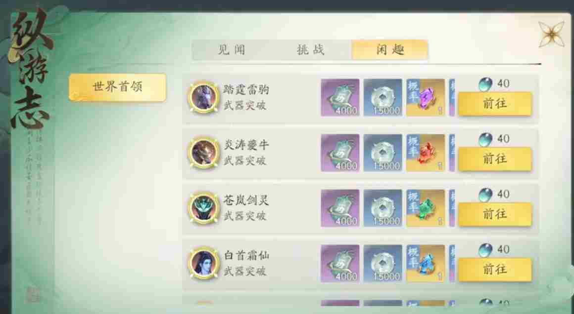Tap the 15000 silver coin reward for 白首霜仙
Image resolution: width=574 pixels, height=314 pixels.
tap(383, 264)
